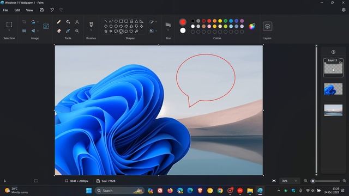Click the Save icon in title bar
This screenshot has width=349, height=196.
click(x=42, y=10)
